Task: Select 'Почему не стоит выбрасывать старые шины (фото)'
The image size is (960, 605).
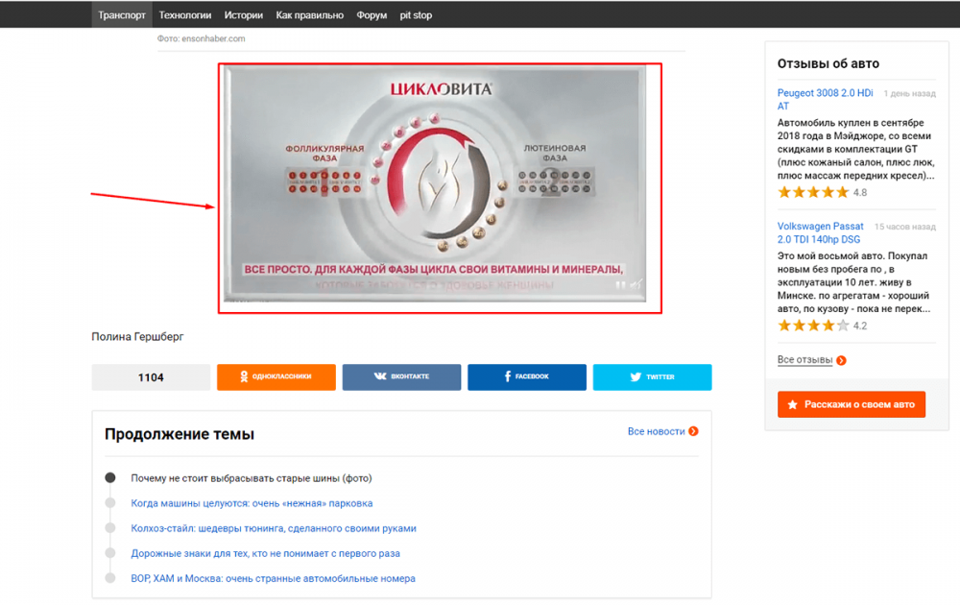Action: click(x=251, y=478)
